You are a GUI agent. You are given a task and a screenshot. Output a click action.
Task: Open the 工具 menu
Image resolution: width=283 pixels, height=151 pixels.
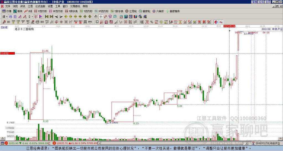[58, 6]
